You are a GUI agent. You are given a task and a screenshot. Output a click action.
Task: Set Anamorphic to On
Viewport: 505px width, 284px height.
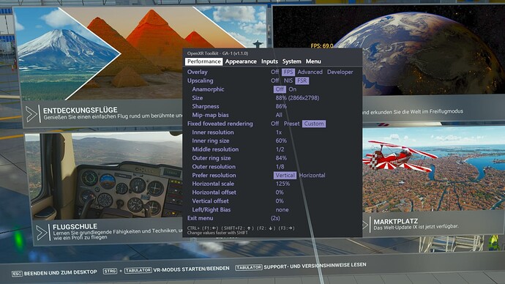[293, 89]
